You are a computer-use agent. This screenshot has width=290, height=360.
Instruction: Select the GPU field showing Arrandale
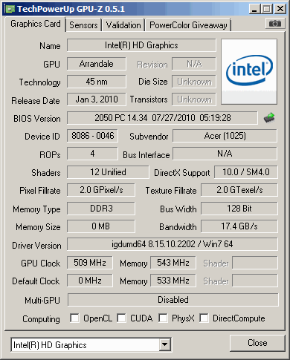[97, 64]
